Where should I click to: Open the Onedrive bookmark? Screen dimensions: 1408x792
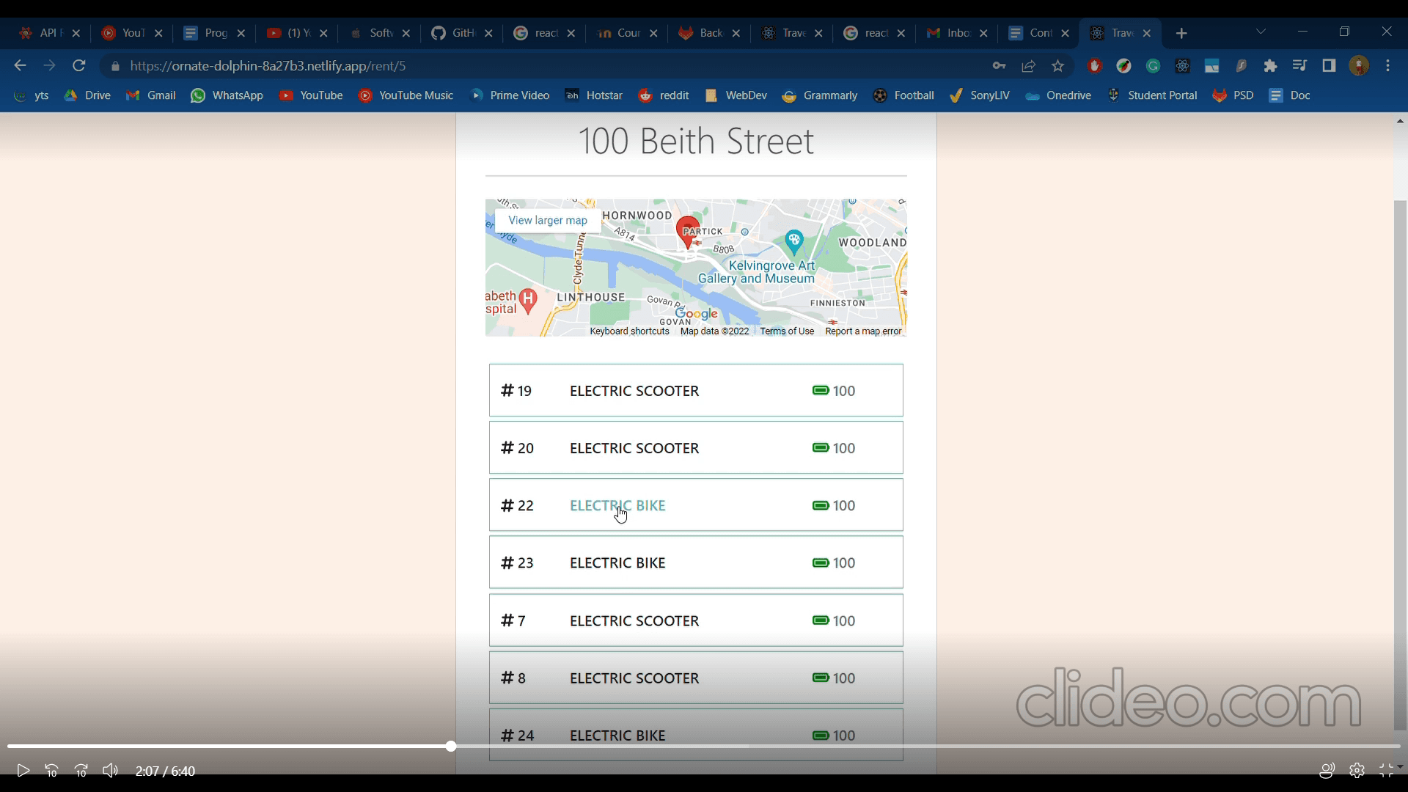(1058, 95)
